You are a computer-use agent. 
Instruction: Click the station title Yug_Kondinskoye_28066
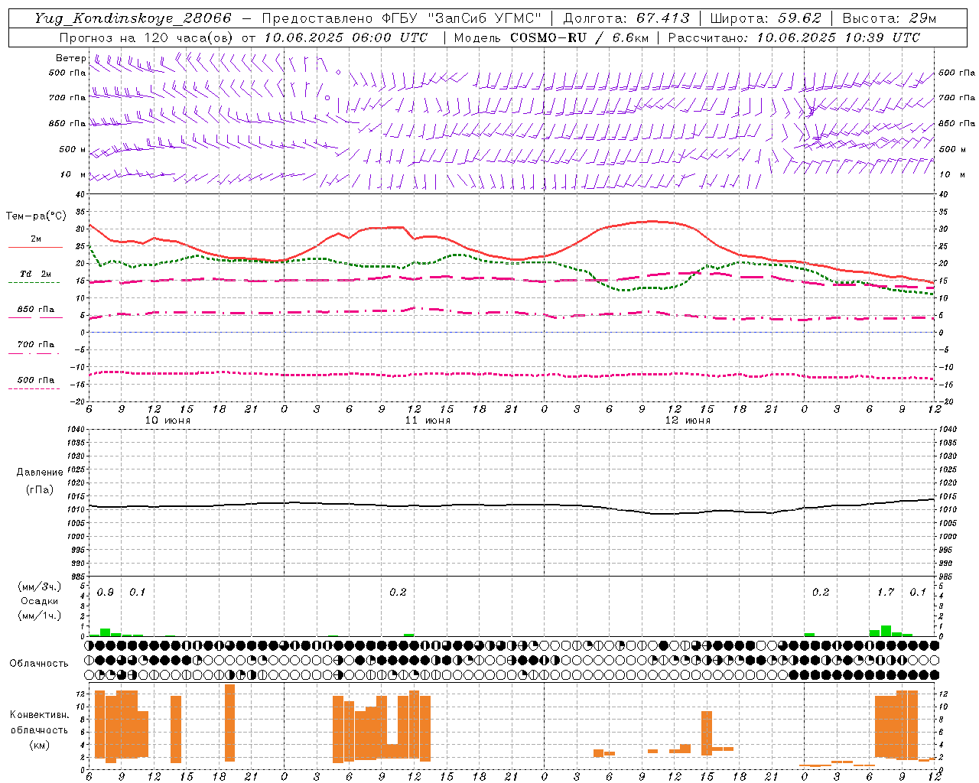(x=133, y=18)
